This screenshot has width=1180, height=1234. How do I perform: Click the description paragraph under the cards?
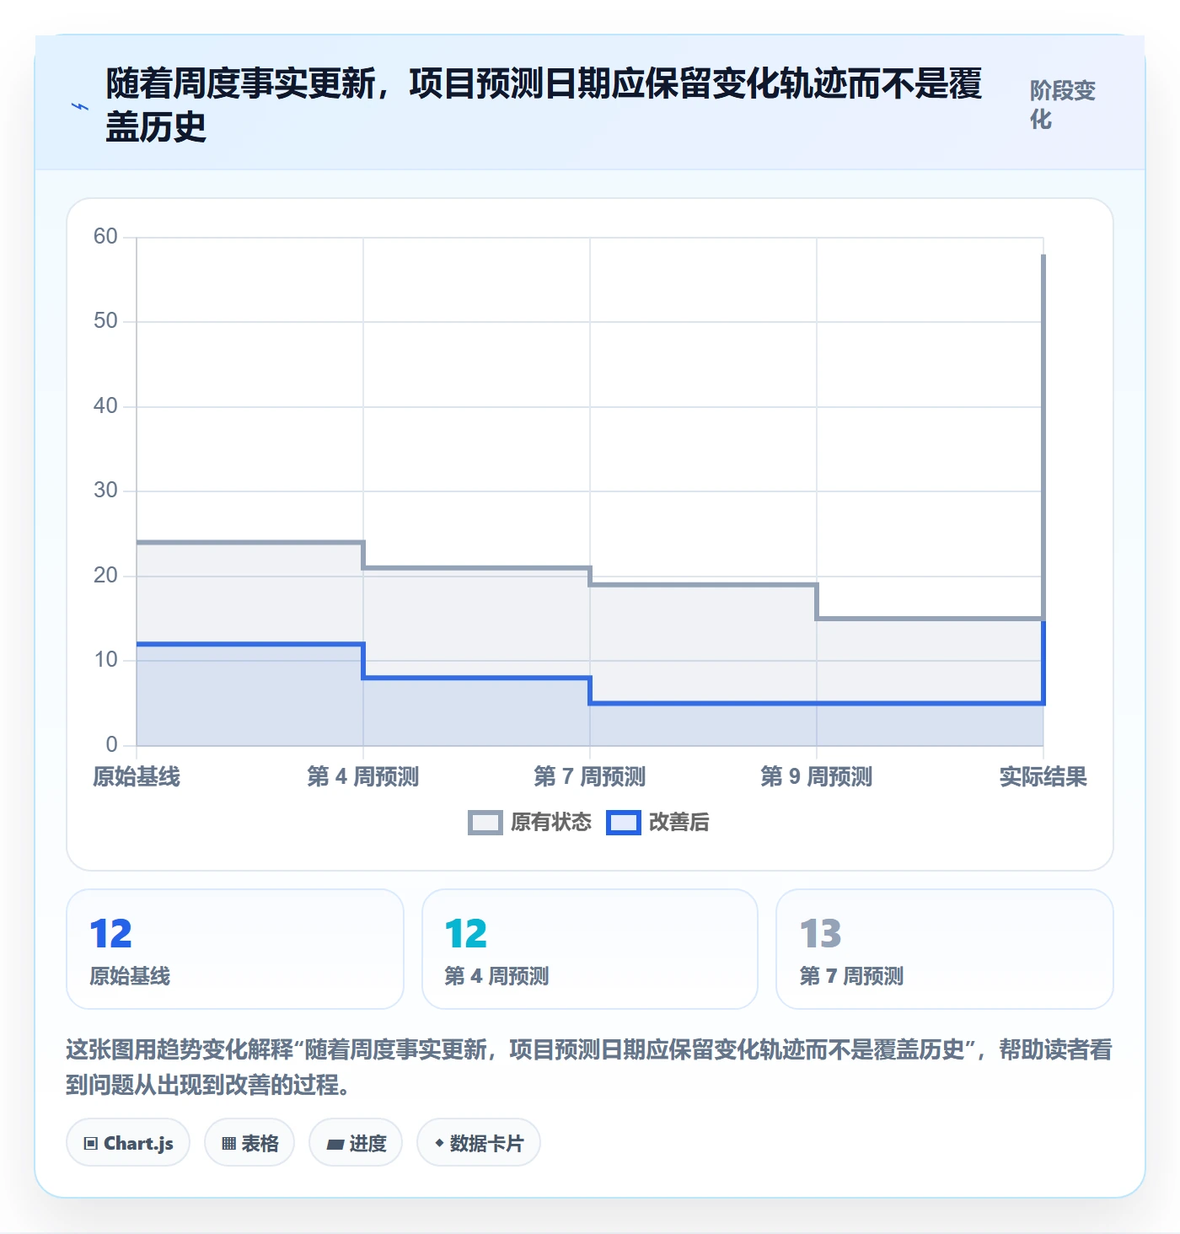pyautogui.click(x=589, y=1067)
